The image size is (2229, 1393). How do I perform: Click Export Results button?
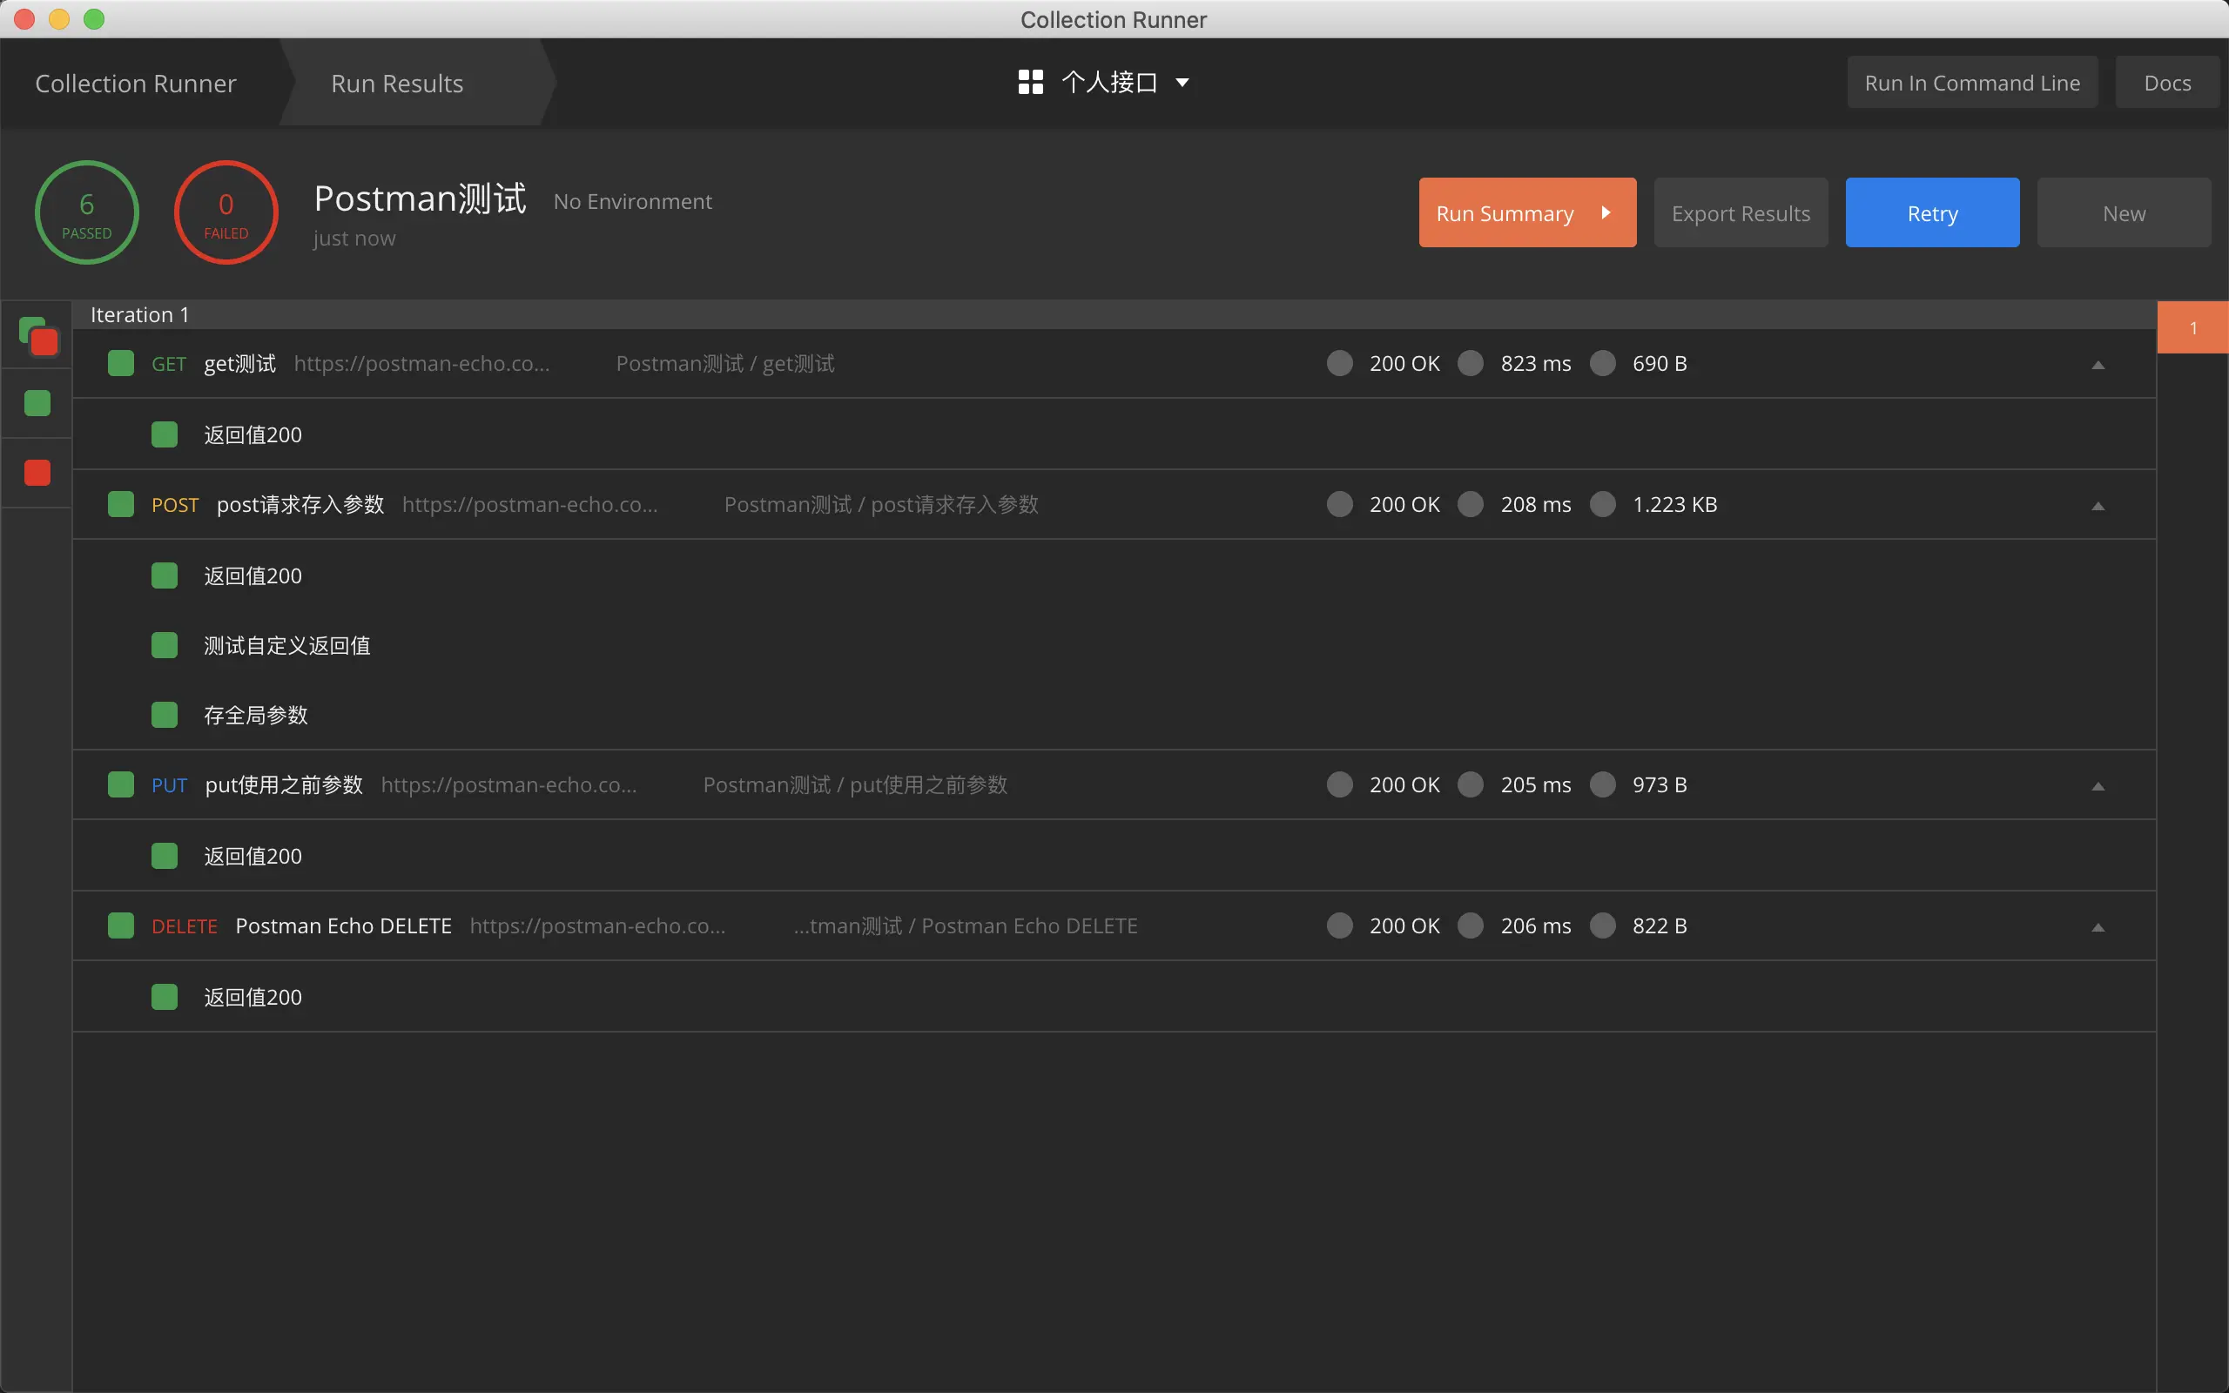pos(1741,214)
